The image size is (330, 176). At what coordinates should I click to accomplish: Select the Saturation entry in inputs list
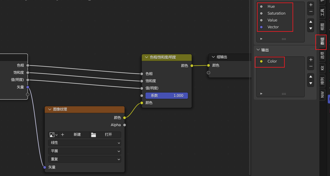pos(276,13)
